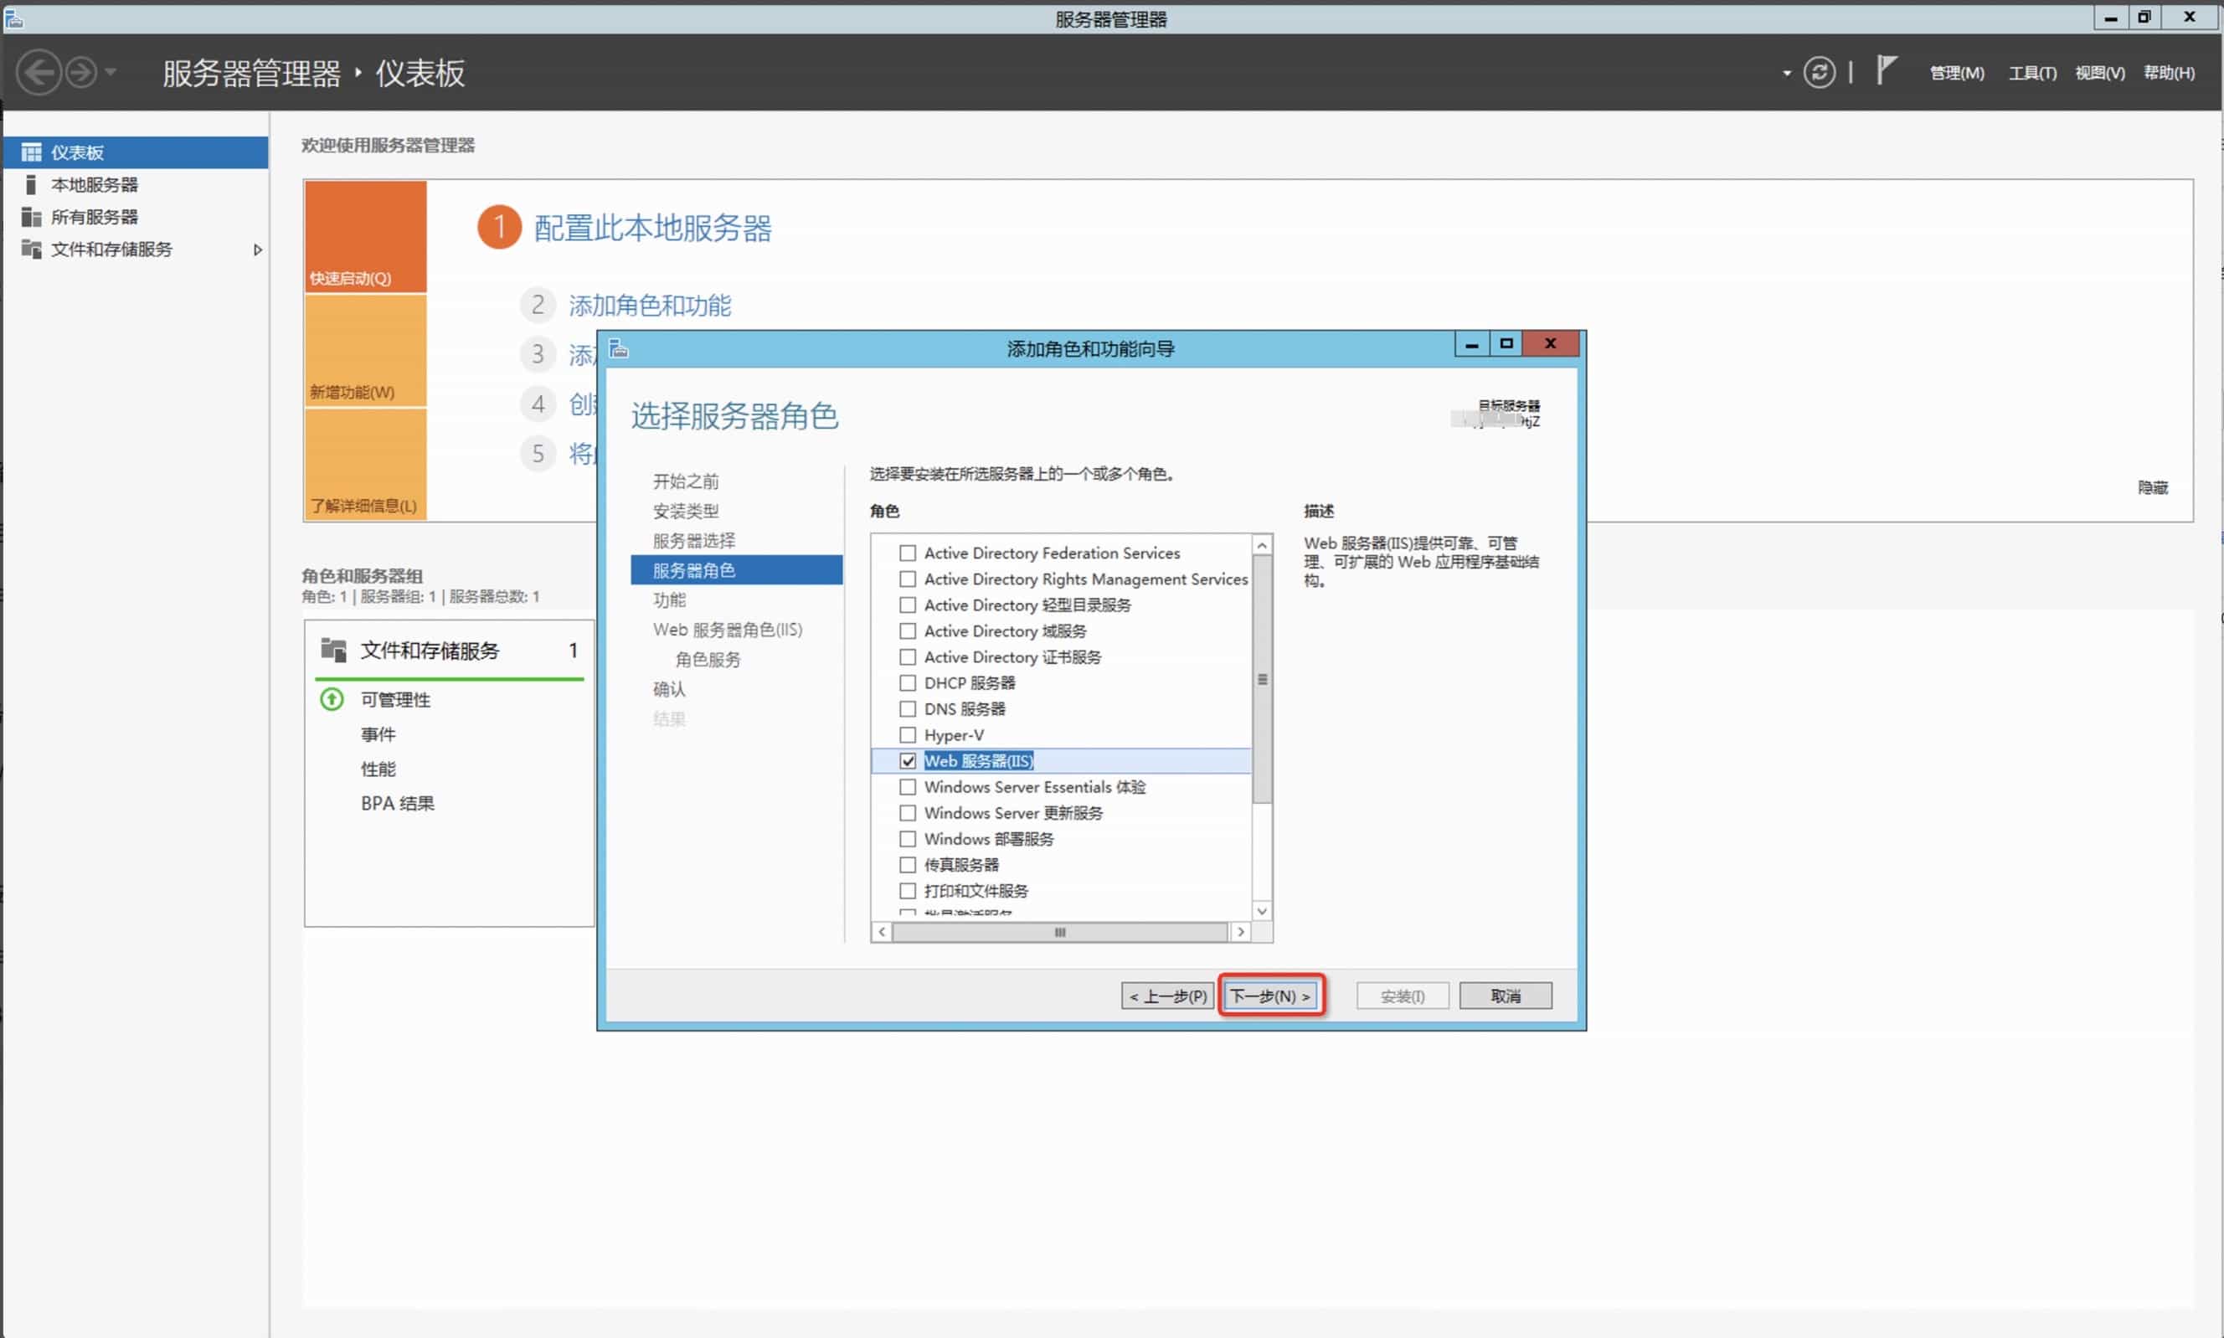Click the back navigation arrow icon
The width and height of the screenshot is (2224, 1338).
39,72
